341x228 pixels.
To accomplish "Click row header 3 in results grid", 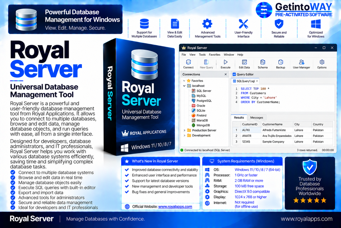I will [x=236, y=142].
